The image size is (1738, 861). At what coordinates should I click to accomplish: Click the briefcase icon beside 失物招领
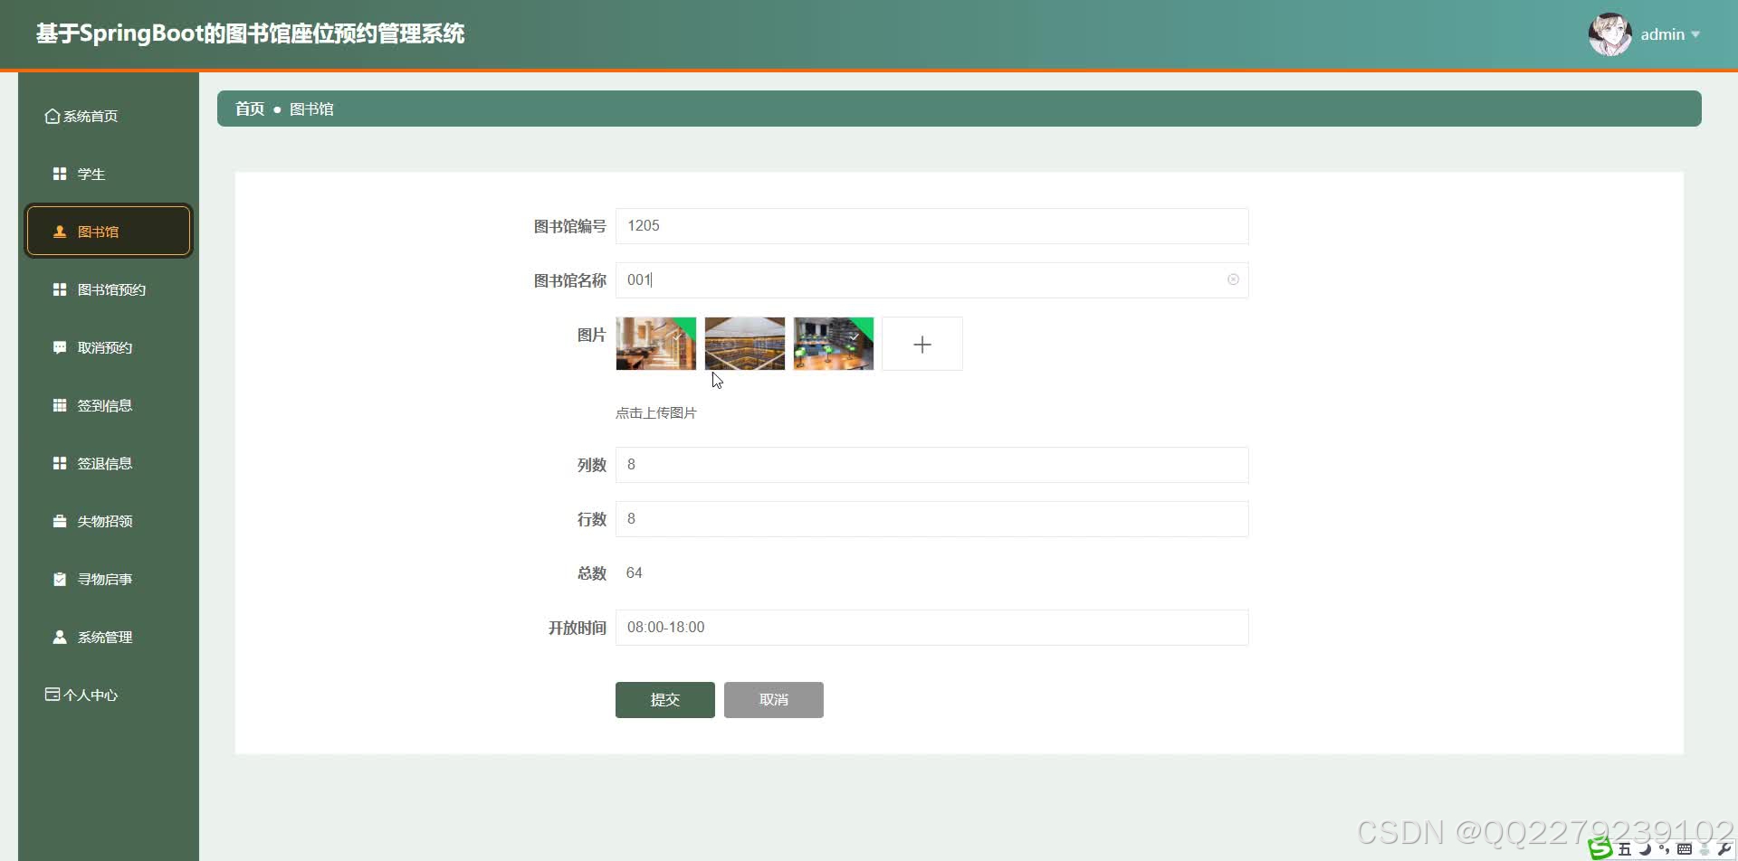pos(60,521)
